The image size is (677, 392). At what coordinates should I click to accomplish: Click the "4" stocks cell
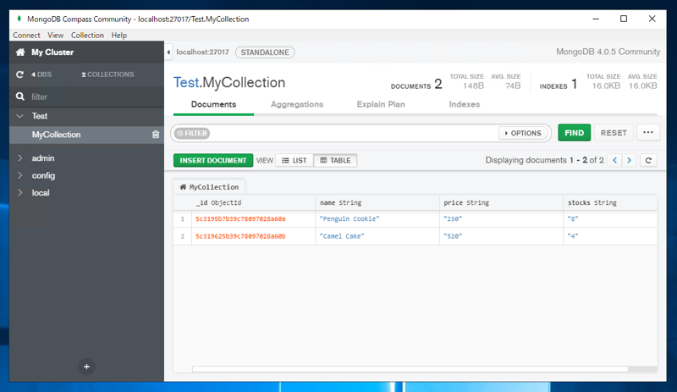click(610, 236)
